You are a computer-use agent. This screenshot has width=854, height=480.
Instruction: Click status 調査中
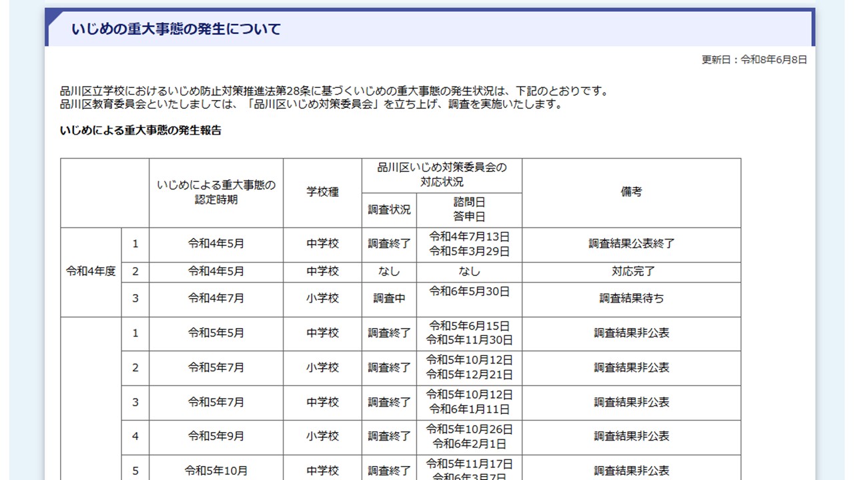pos(390,299)
